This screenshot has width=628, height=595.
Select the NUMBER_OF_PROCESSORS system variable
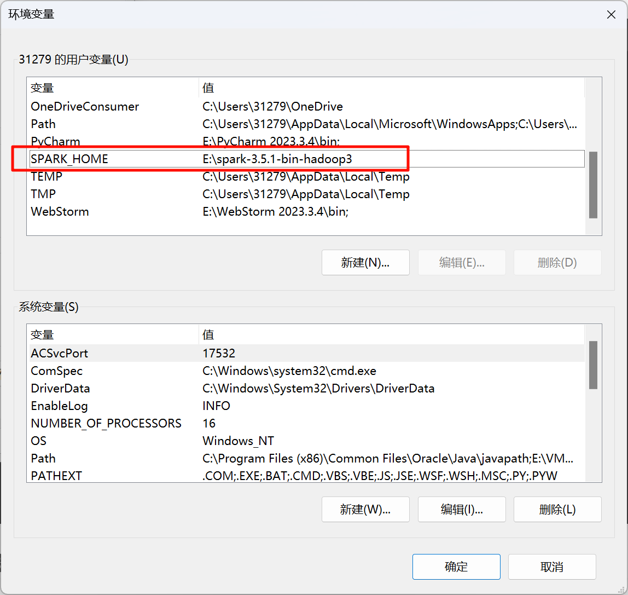point(106,423)
